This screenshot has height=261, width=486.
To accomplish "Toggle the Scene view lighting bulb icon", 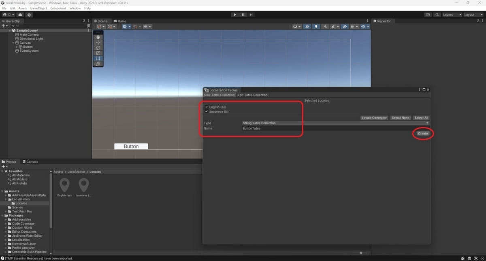I will (x=316, y=26).
